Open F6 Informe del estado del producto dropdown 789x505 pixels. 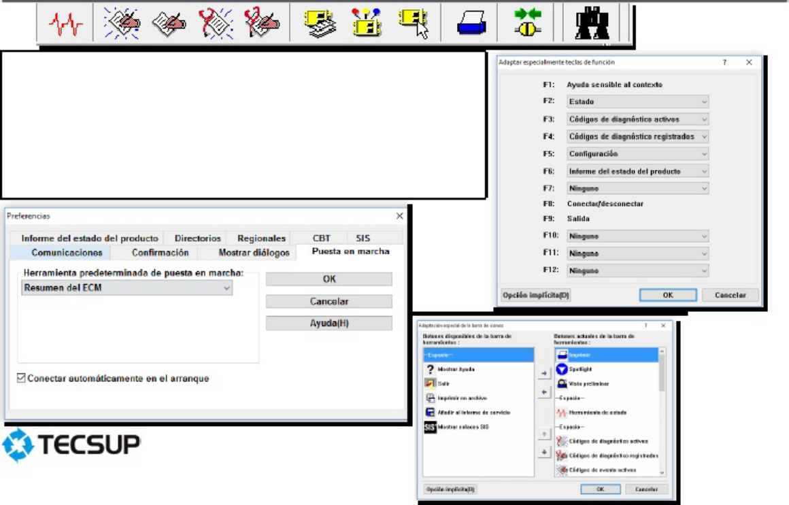click(637, 171)
